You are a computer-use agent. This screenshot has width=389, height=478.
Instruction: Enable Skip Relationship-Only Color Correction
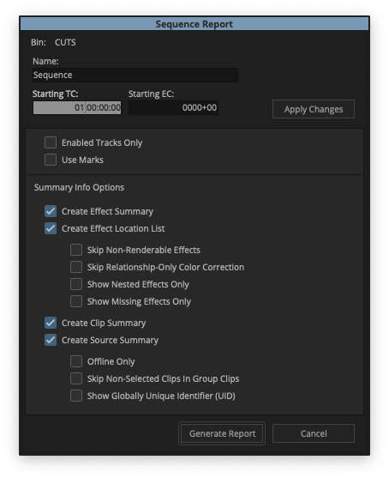[x=76, y=267]
